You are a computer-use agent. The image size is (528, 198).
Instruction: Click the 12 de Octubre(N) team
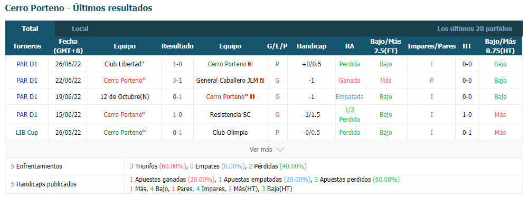point(125,97)
